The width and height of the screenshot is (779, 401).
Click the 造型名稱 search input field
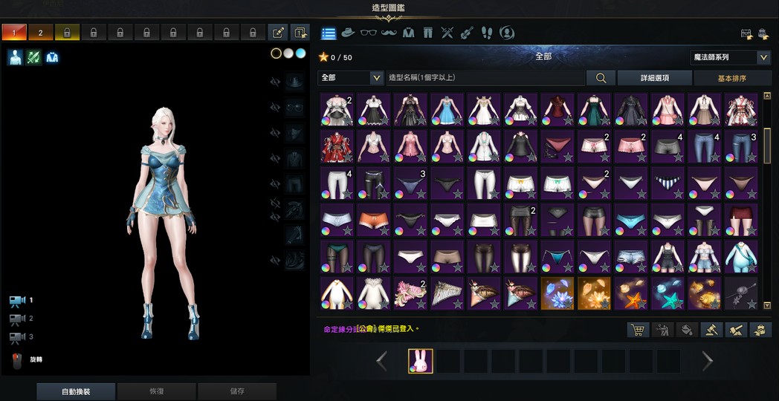[485, 78]
